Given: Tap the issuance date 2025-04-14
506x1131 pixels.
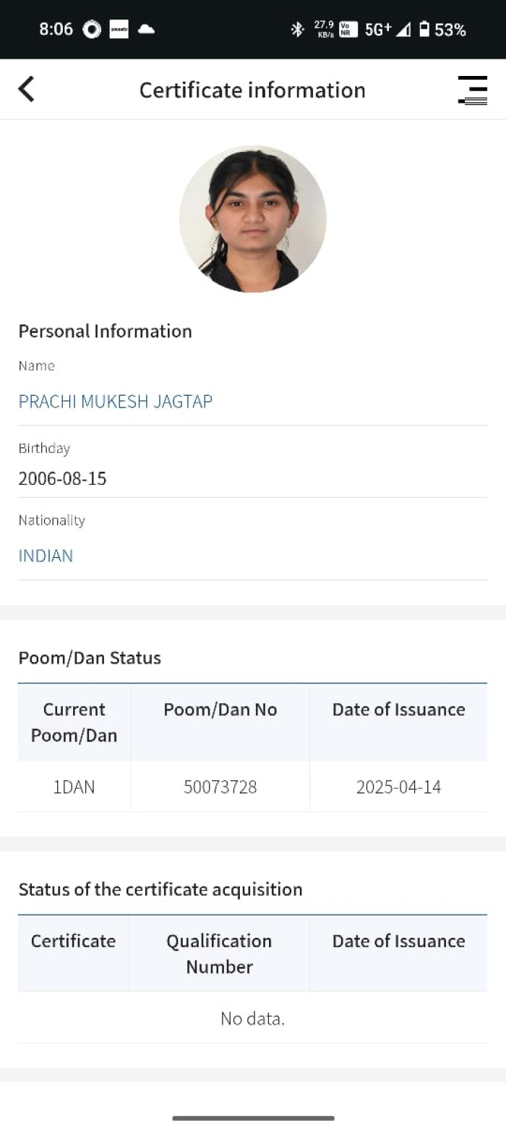Looking at the screenshot, I should (398, 787).
